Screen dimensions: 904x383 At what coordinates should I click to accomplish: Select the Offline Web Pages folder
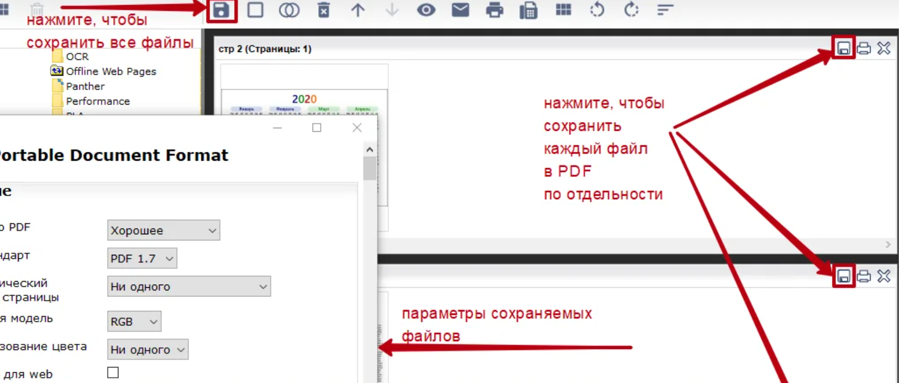coord(111,72)
